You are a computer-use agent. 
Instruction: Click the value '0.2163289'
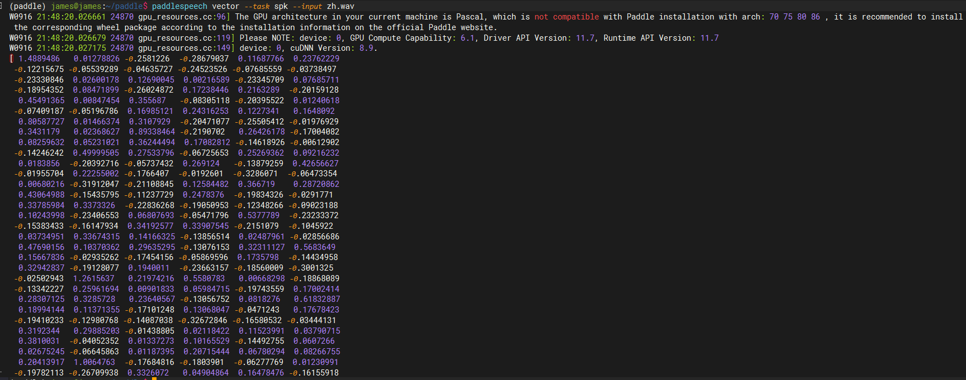[259, 90]
